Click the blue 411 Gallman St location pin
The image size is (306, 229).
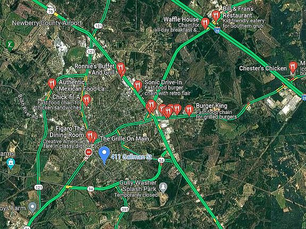pyautogui.click(x=104, y=155)
